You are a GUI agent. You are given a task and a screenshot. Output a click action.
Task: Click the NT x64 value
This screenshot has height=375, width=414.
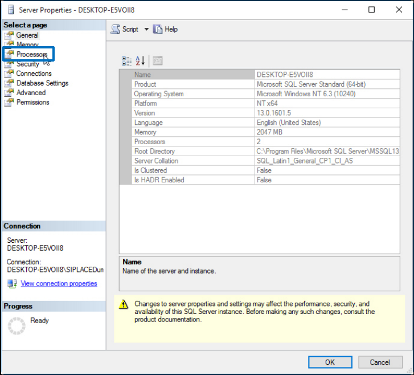267,103
